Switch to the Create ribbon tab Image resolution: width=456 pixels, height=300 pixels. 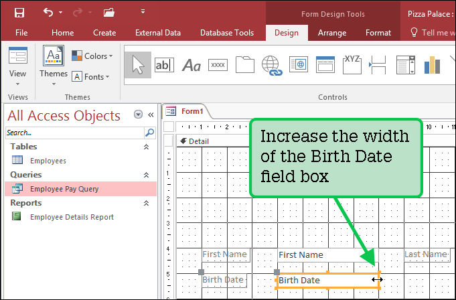104,33
